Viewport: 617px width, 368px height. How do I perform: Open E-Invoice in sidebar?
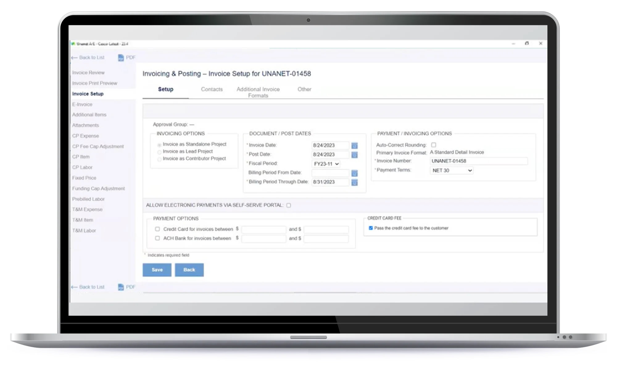click(82, 104)
